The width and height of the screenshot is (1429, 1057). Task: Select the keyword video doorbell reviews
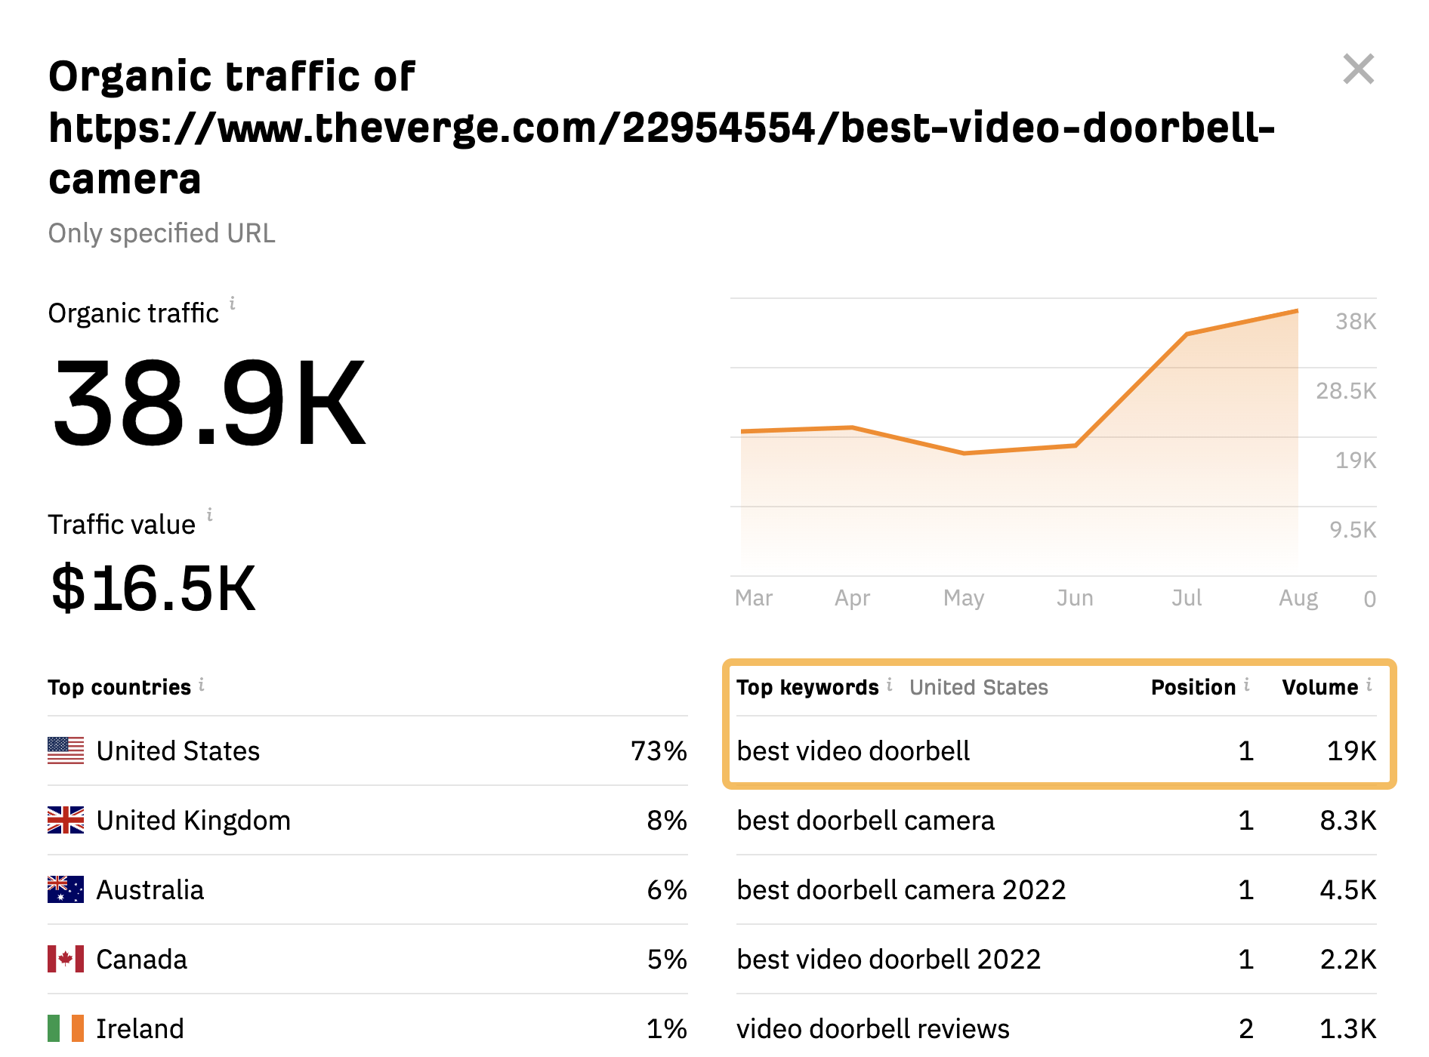[873, 1028]
